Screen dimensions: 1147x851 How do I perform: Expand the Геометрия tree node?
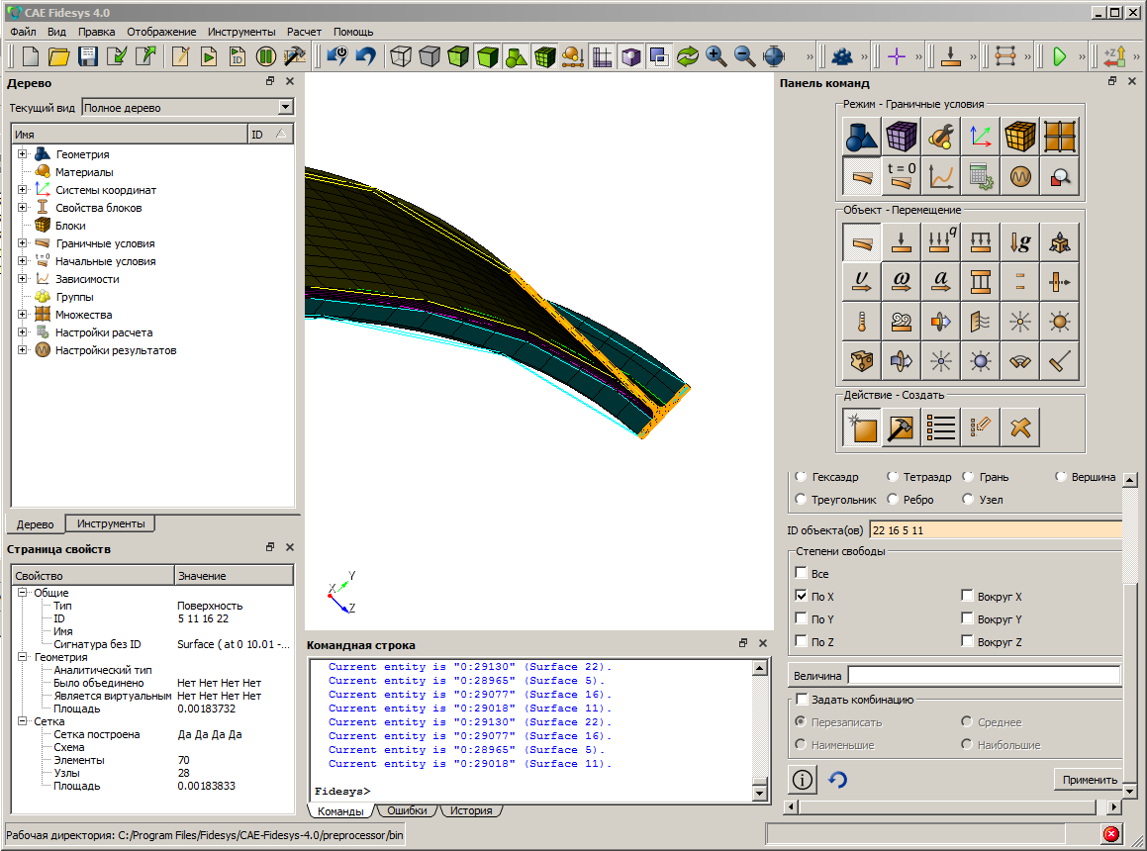tap(22, 153)
